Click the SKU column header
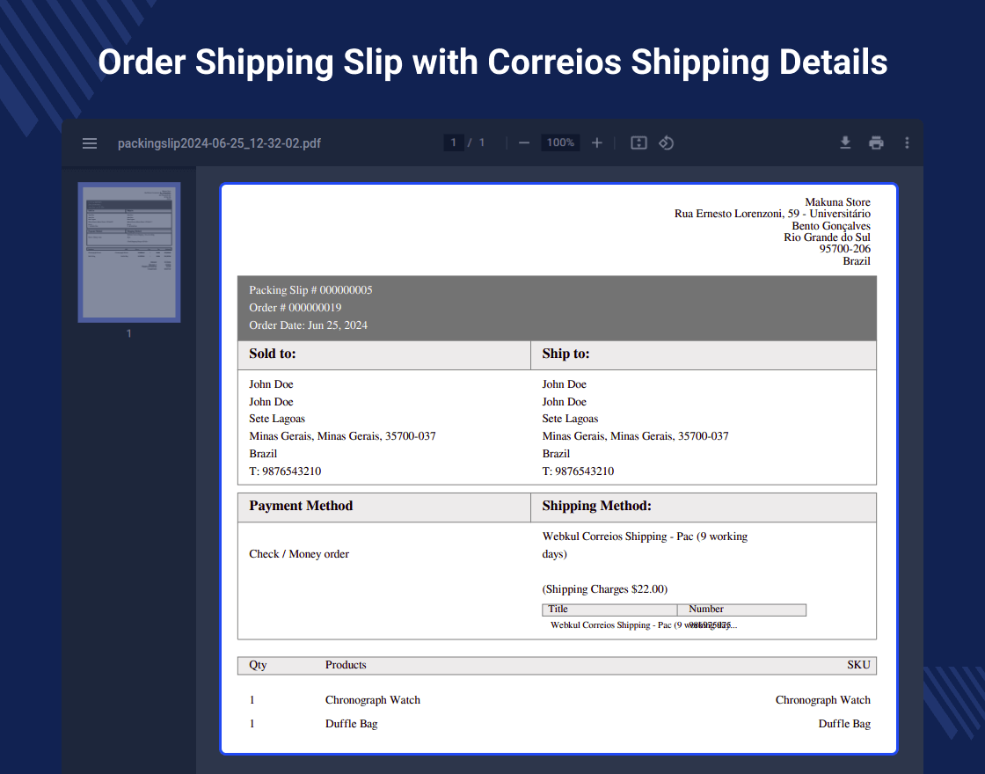Viewport: 985px width, 774px height. pos(858,665)
